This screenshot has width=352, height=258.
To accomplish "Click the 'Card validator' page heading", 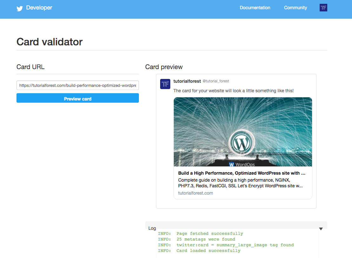I will (x=49, y=42).
